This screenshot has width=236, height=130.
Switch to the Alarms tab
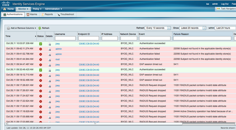coord(32,14)
